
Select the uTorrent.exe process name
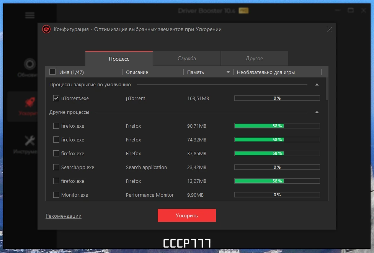point(75,98)
